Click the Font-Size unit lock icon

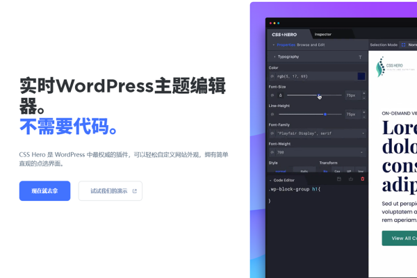coord(280,95)
